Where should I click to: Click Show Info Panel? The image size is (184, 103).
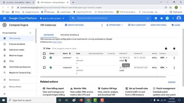pos(158,25)
